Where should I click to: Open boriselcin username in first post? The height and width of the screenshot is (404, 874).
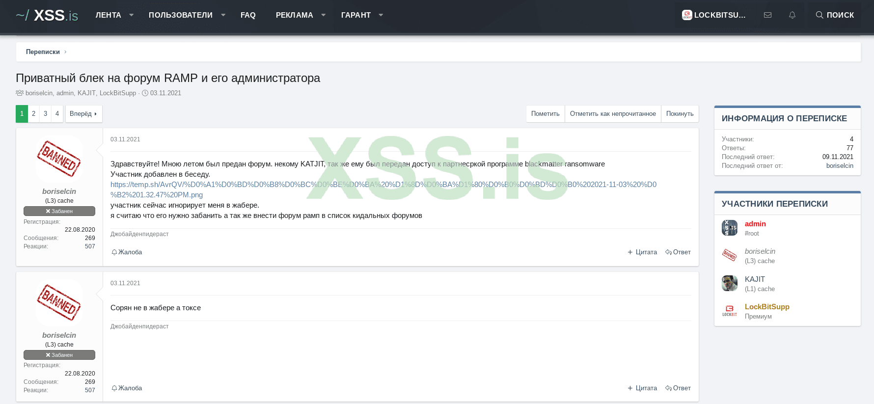tap(59, 191)
